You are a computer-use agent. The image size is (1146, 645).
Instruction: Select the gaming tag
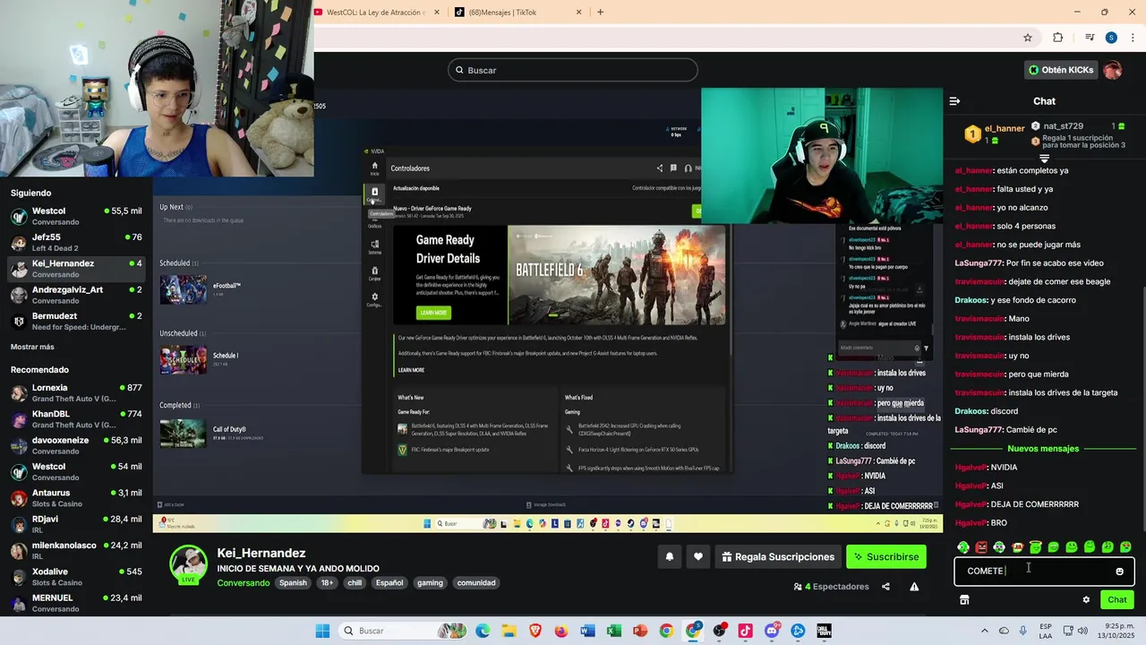click(x=430, y=583)
